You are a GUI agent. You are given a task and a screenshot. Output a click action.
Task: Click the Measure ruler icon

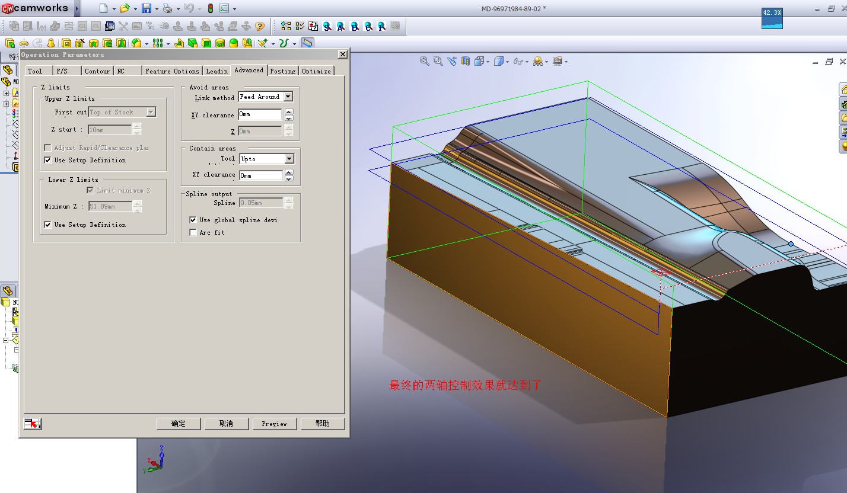[307, 43]
